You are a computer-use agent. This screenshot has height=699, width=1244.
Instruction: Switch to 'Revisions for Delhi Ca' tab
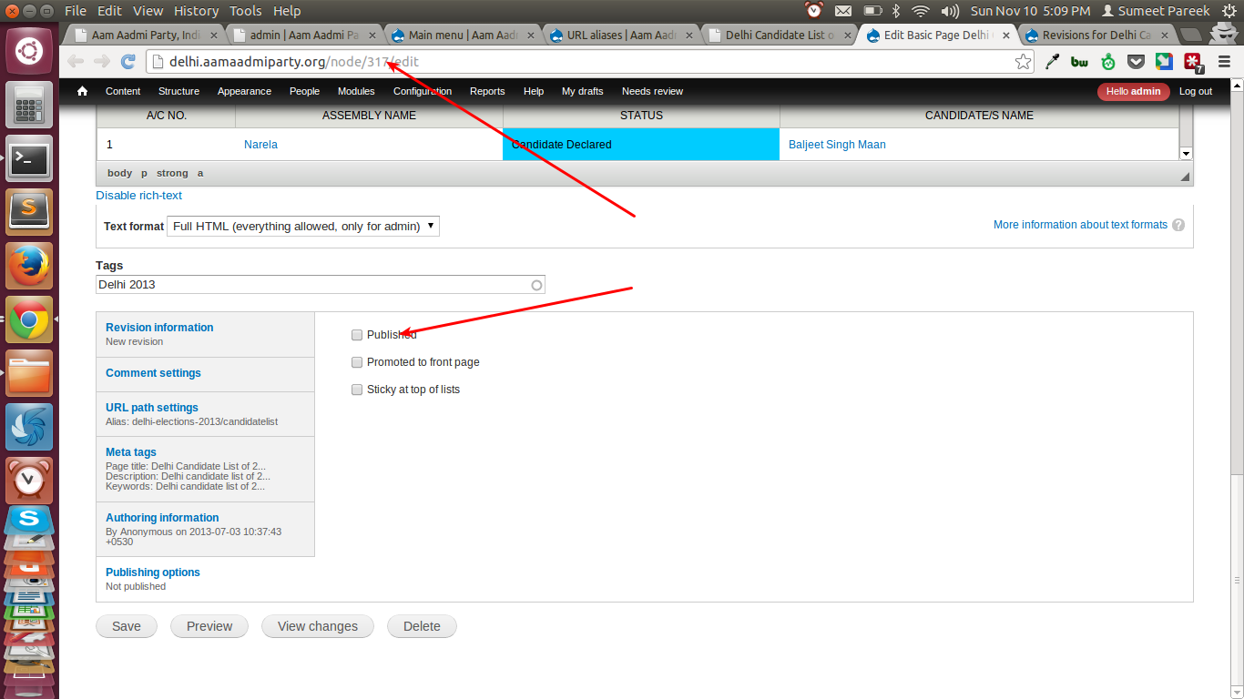pos(1096,35)
